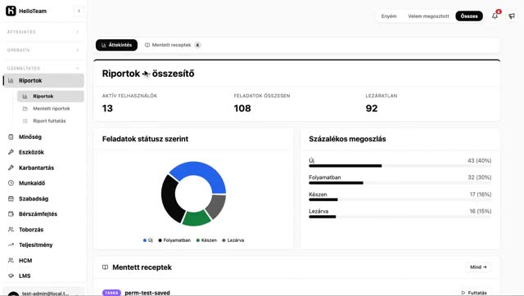Click the list icon beside Riport futtatás
Screen dimensions: 524x296
25,121
